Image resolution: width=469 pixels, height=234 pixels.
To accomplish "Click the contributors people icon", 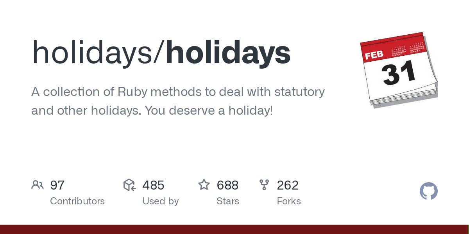I will point(38,185).
